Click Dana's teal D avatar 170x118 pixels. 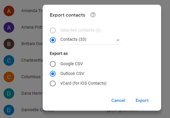pyautogui.click(x=9, y=94)
